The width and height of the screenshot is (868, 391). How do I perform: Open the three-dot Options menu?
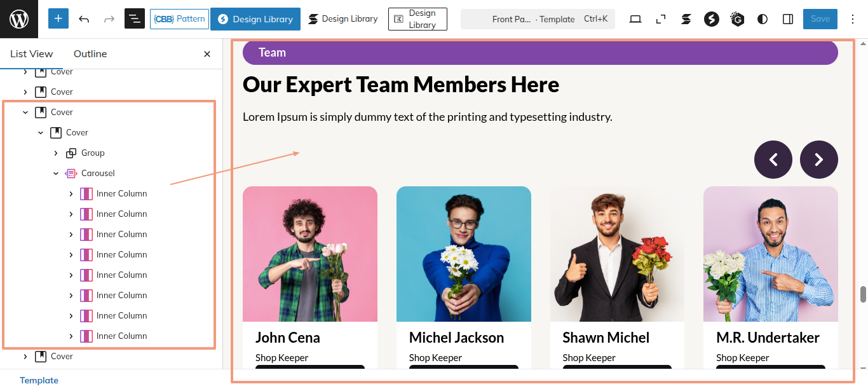853,19
